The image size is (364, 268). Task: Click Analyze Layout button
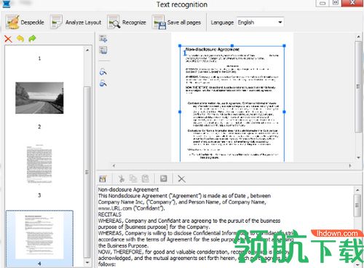76,23
